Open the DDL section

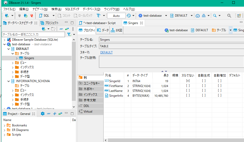(90, 106)
